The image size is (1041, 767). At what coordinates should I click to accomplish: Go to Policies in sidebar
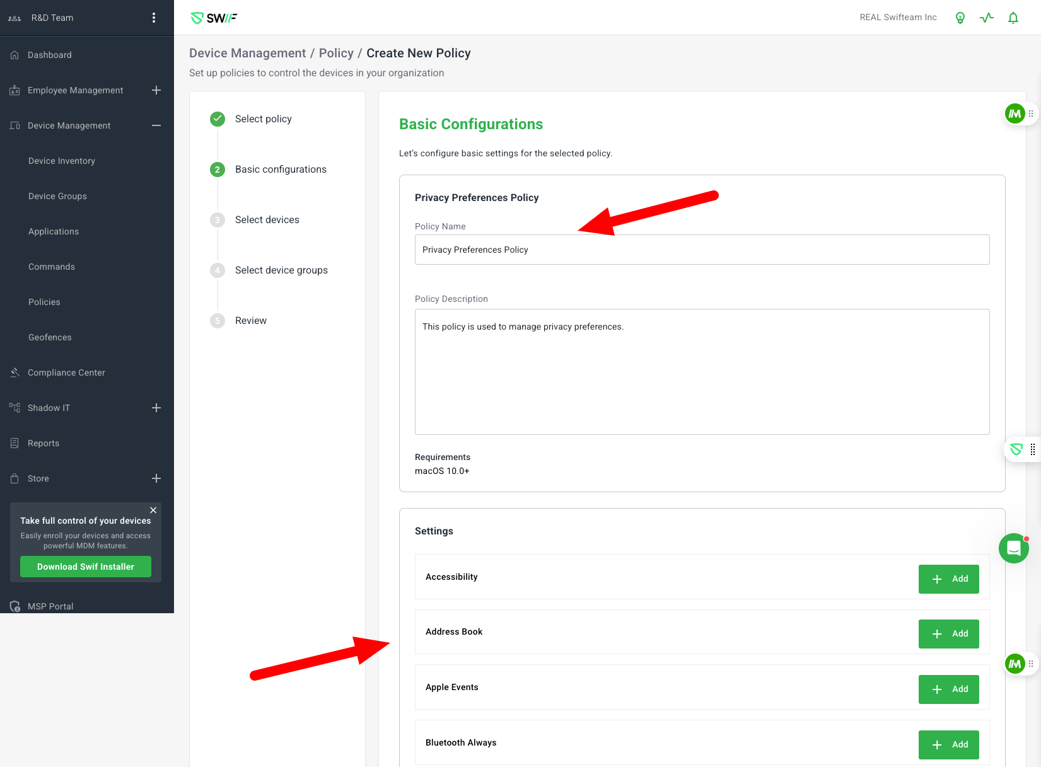coord(44,302)
